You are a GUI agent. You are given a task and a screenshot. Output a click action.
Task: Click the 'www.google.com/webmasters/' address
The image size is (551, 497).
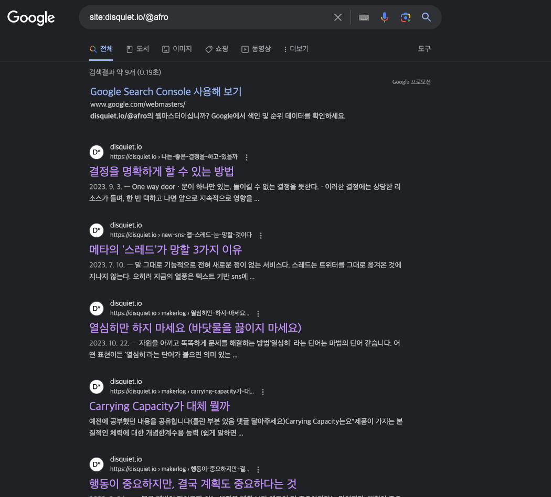(137, 104)
